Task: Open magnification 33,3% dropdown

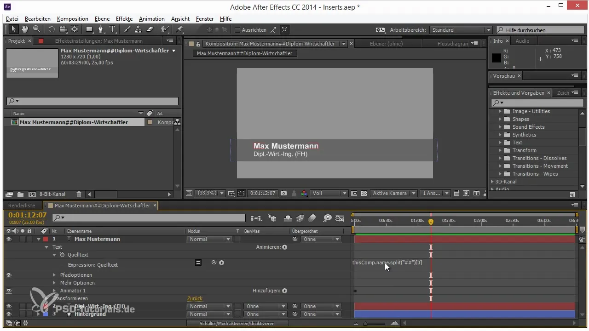Action: tap(210, 194)
